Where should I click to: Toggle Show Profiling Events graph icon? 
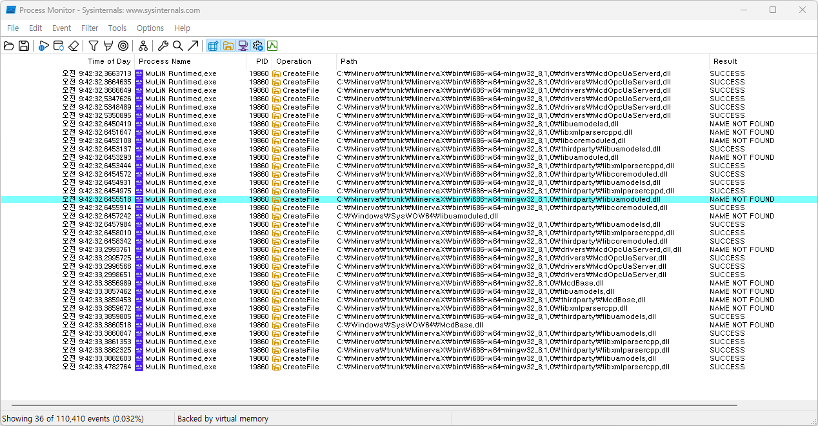(272, 46)
